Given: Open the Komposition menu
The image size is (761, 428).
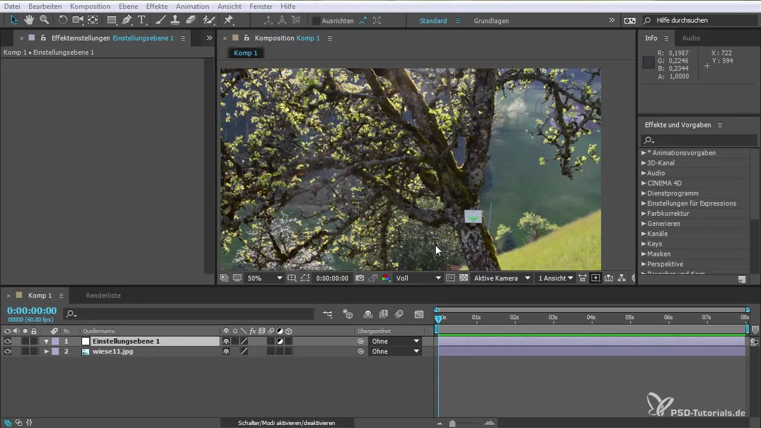Looking at the screenshot, I should coord(89,6).
